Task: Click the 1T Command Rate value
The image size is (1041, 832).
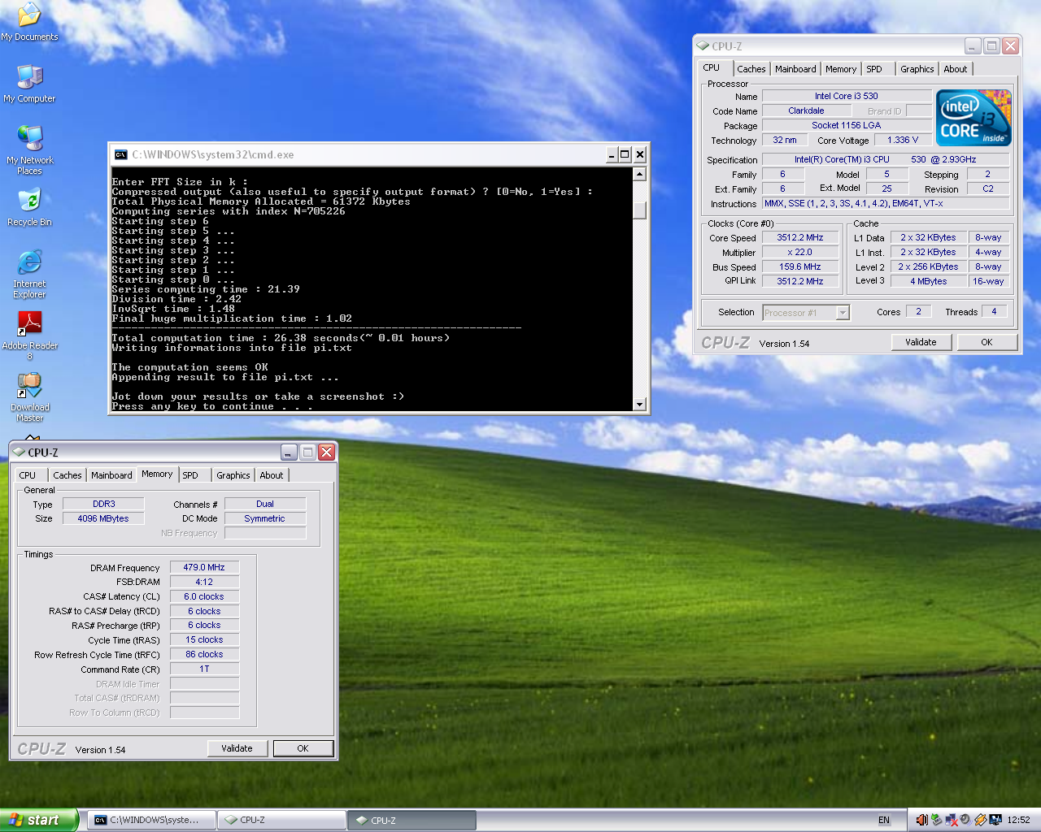Action: 204,669
